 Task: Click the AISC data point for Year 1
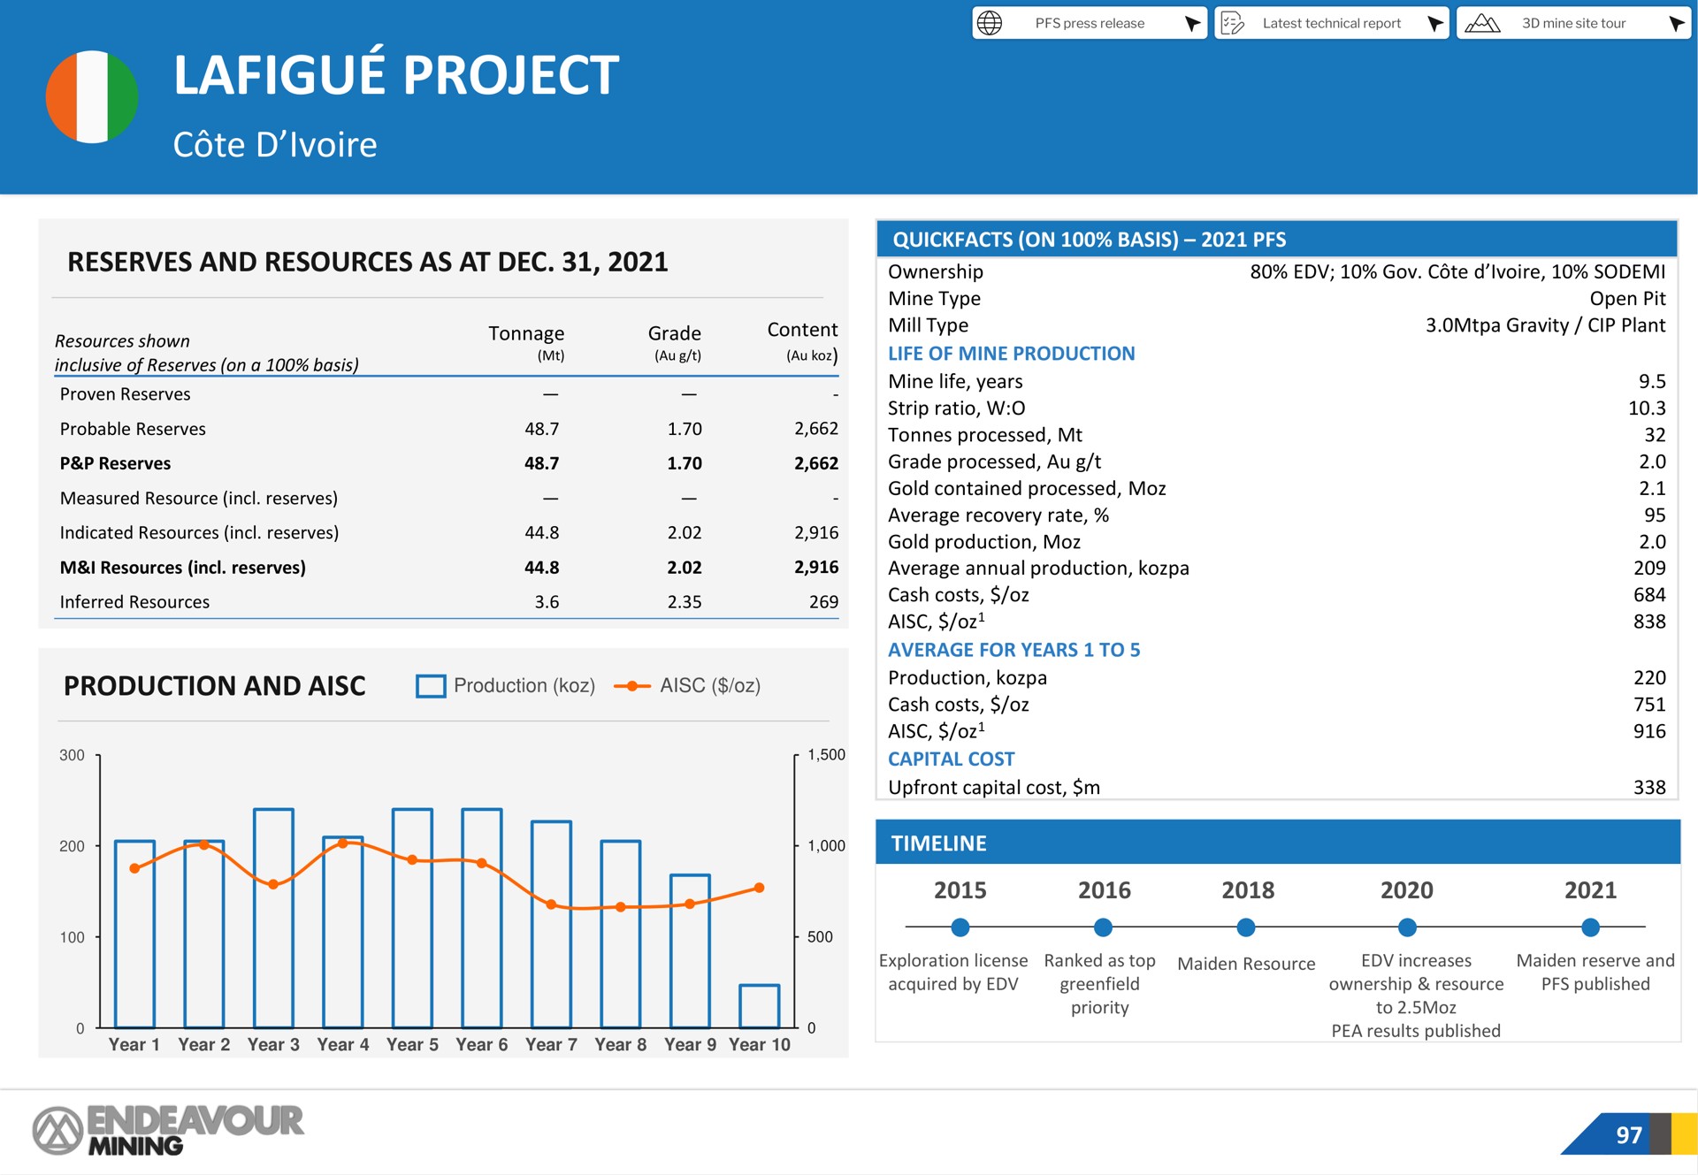coord(134,868)
